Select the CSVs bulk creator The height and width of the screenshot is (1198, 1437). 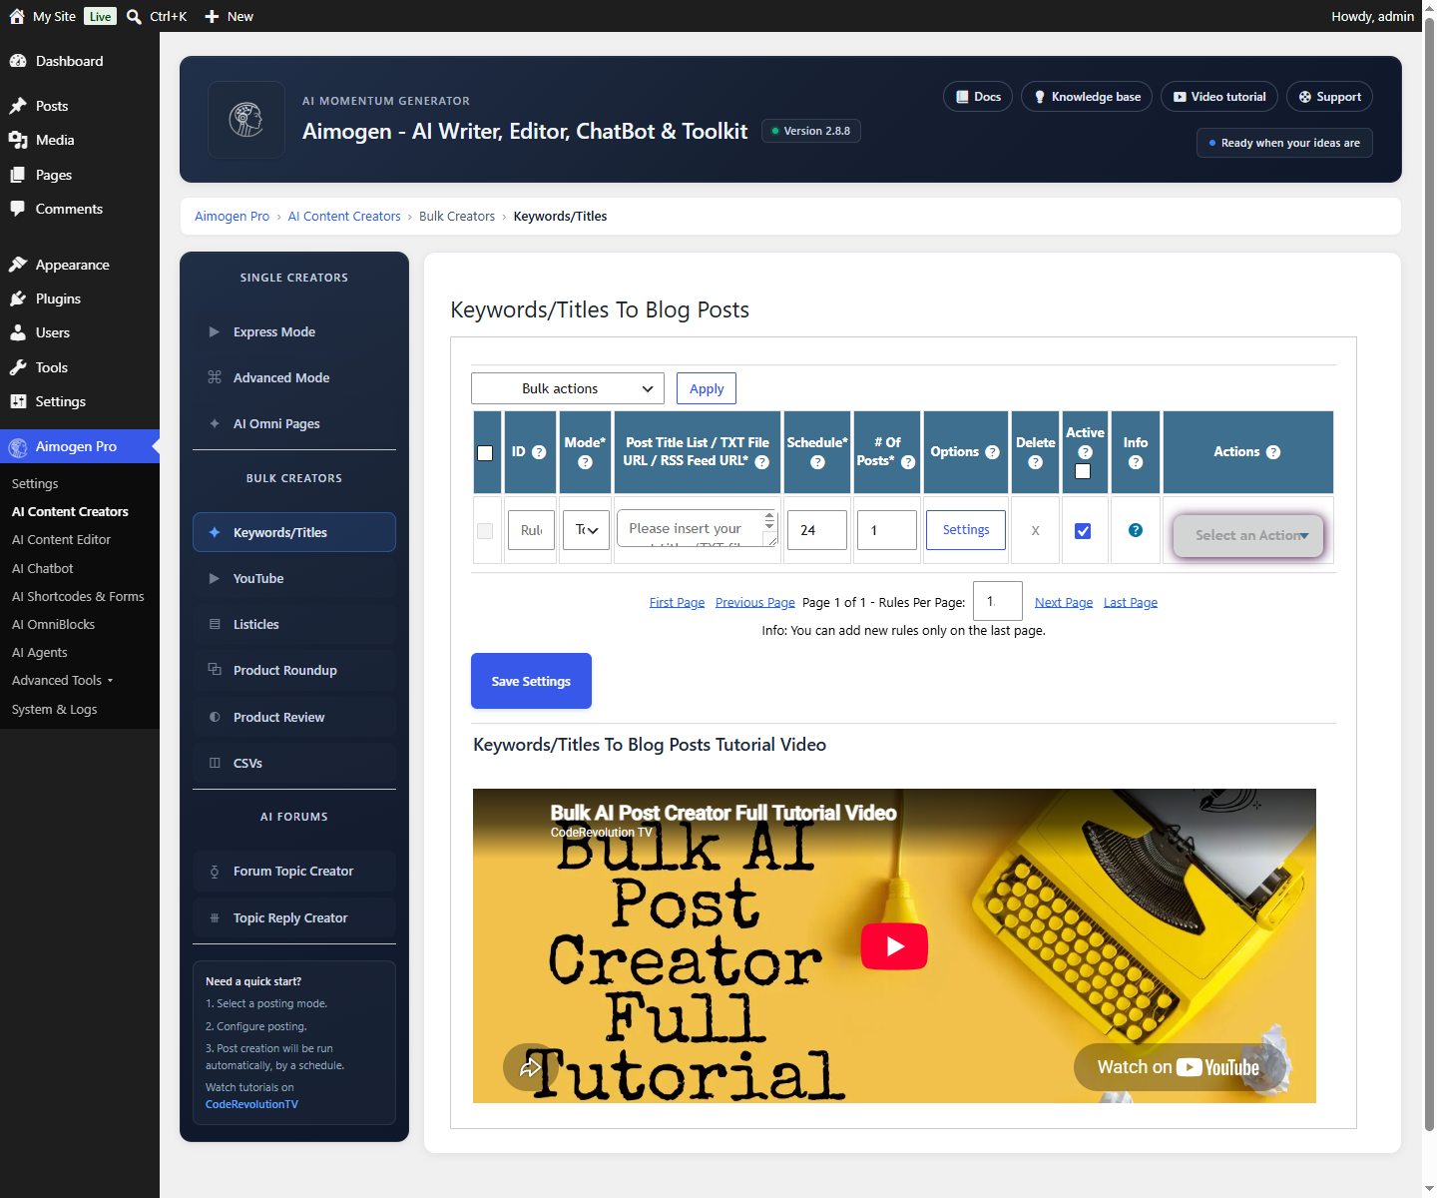294,763
